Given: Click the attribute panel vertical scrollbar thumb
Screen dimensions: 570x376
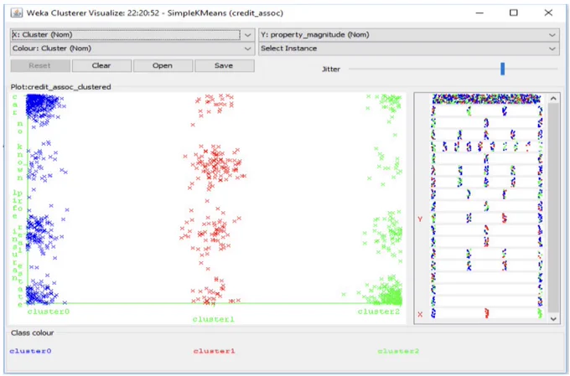Looking at the screenshot, I should (x=553, y=208).
